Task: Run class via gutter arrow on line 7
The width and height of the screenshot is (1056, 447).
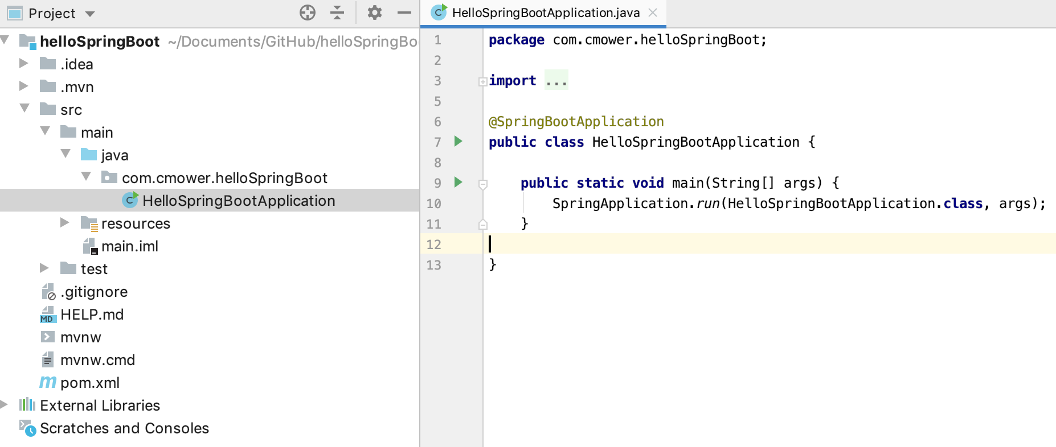Action: [x=458, y=141]
